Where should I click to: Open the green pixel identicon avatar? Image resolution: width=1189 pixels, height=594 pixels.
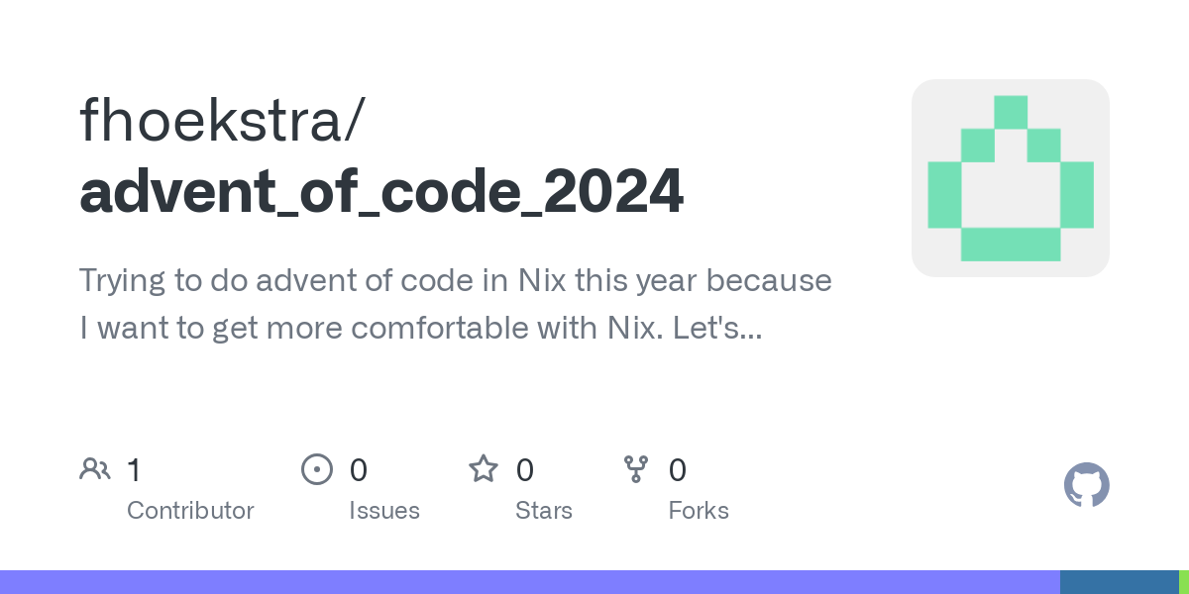click(1010, 178)
